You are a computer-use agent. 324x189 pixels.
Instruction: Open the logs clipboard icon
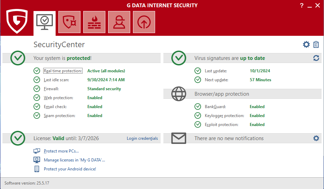click(316, 44)
